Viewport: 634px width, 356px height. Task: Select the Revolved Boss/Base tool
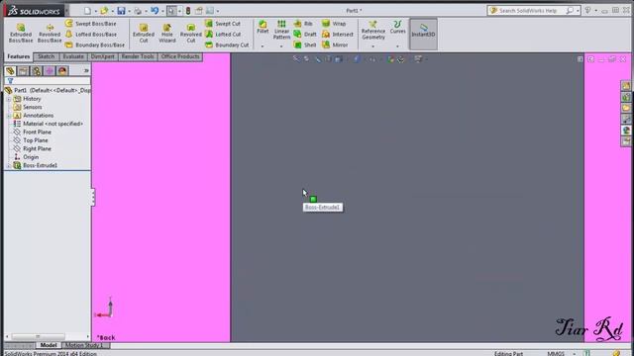coord(50,33)
